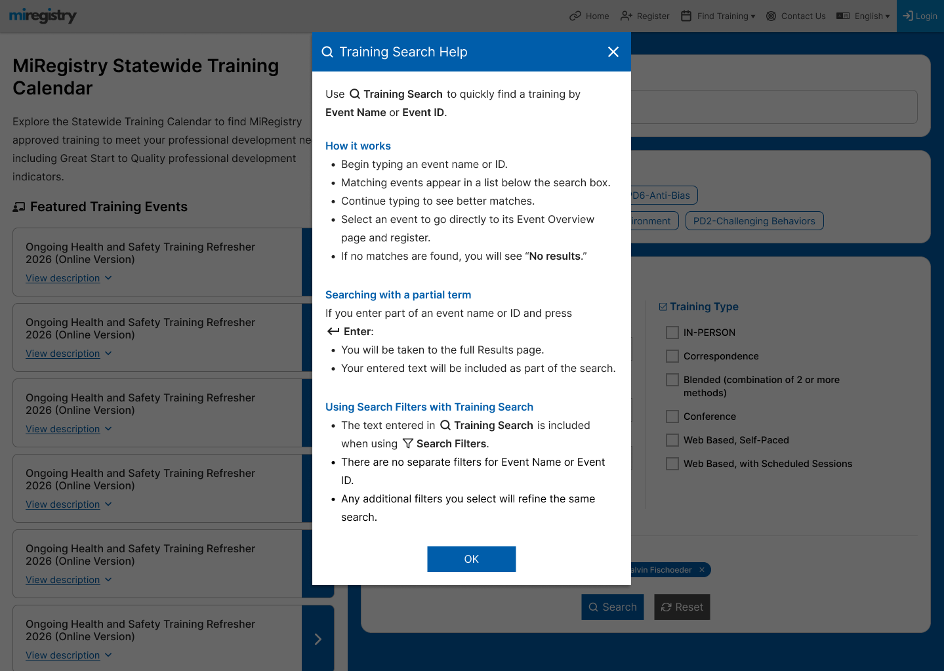The image size is (944, 671).
Task: Click the magnifier icon in Training Search Help header
Action: click(327, 51)
